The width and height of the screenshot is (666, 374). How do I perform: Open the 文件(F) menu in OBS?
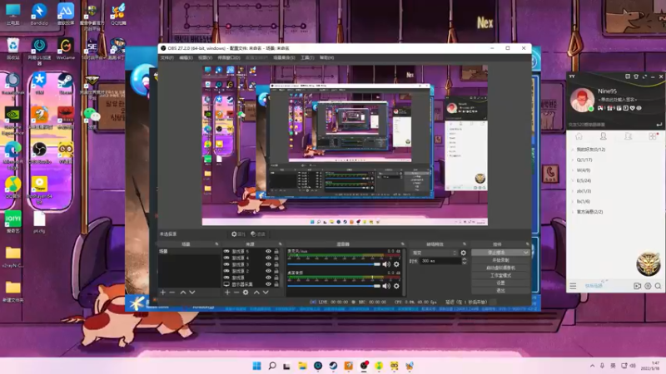pyautogui.click(x=167, y=57)
